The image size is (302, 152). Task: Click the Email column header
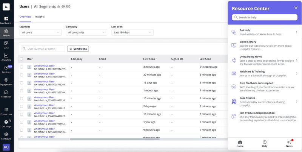pyautogui.click(x=102, y=59)
